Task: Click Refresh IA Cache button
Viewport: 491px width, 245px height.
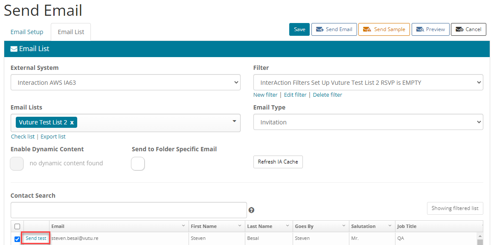Action: (278, 162)
